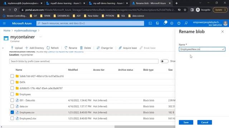The image size is (229, 128).
Task: Sort by the Blob type column header
Action: click(148, 70)
